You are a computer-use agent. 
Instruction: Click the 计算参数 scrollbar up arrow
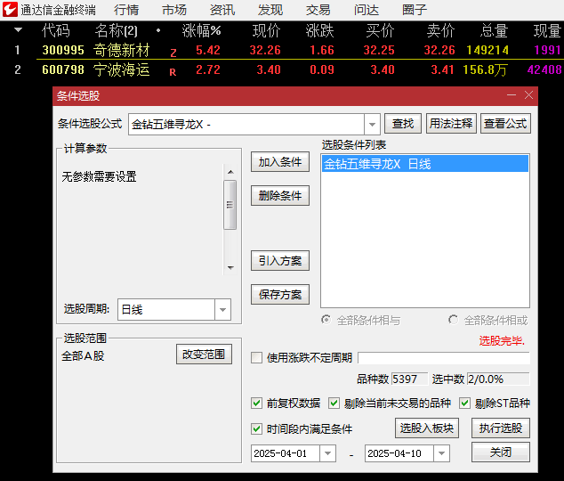pyautogui.click(x=230, y=172)
